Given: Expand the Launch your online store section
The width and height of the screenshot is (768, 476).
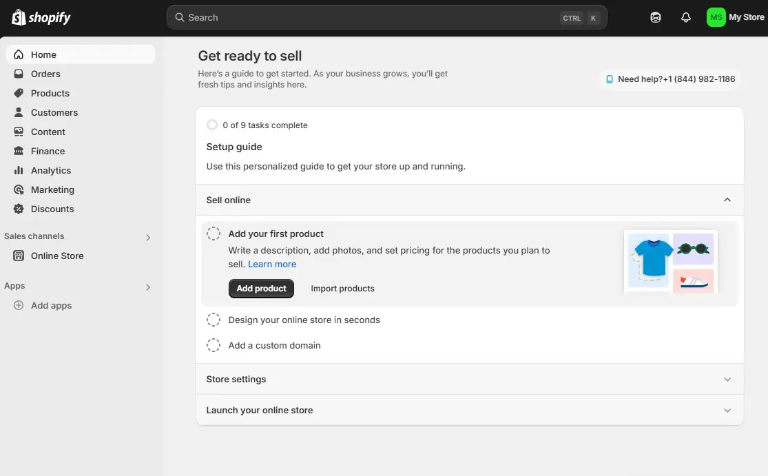Looking at the screenshot, I should 727,410.
